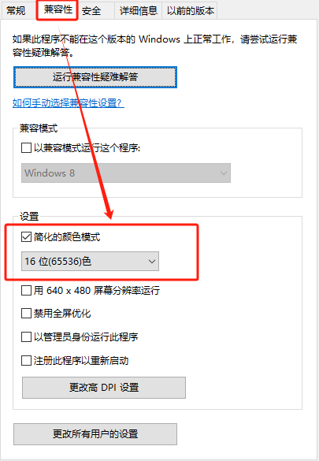Open the 详细信息 tab

(x=139, y=11)
